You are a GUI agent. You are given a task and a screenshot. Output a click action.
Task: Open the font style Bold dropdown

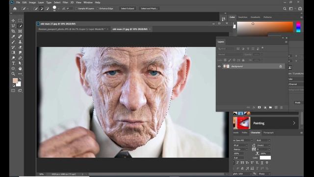click(x=269, y=141)
